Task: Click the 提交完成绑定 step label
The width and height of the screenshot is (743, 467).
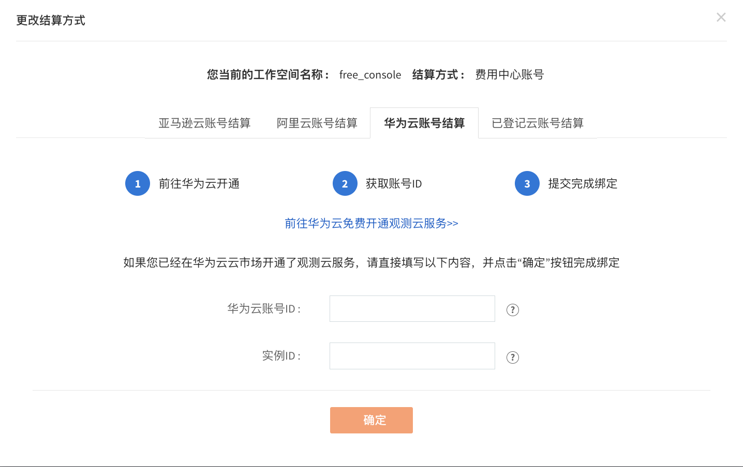Action: click(x=583, y=183)
